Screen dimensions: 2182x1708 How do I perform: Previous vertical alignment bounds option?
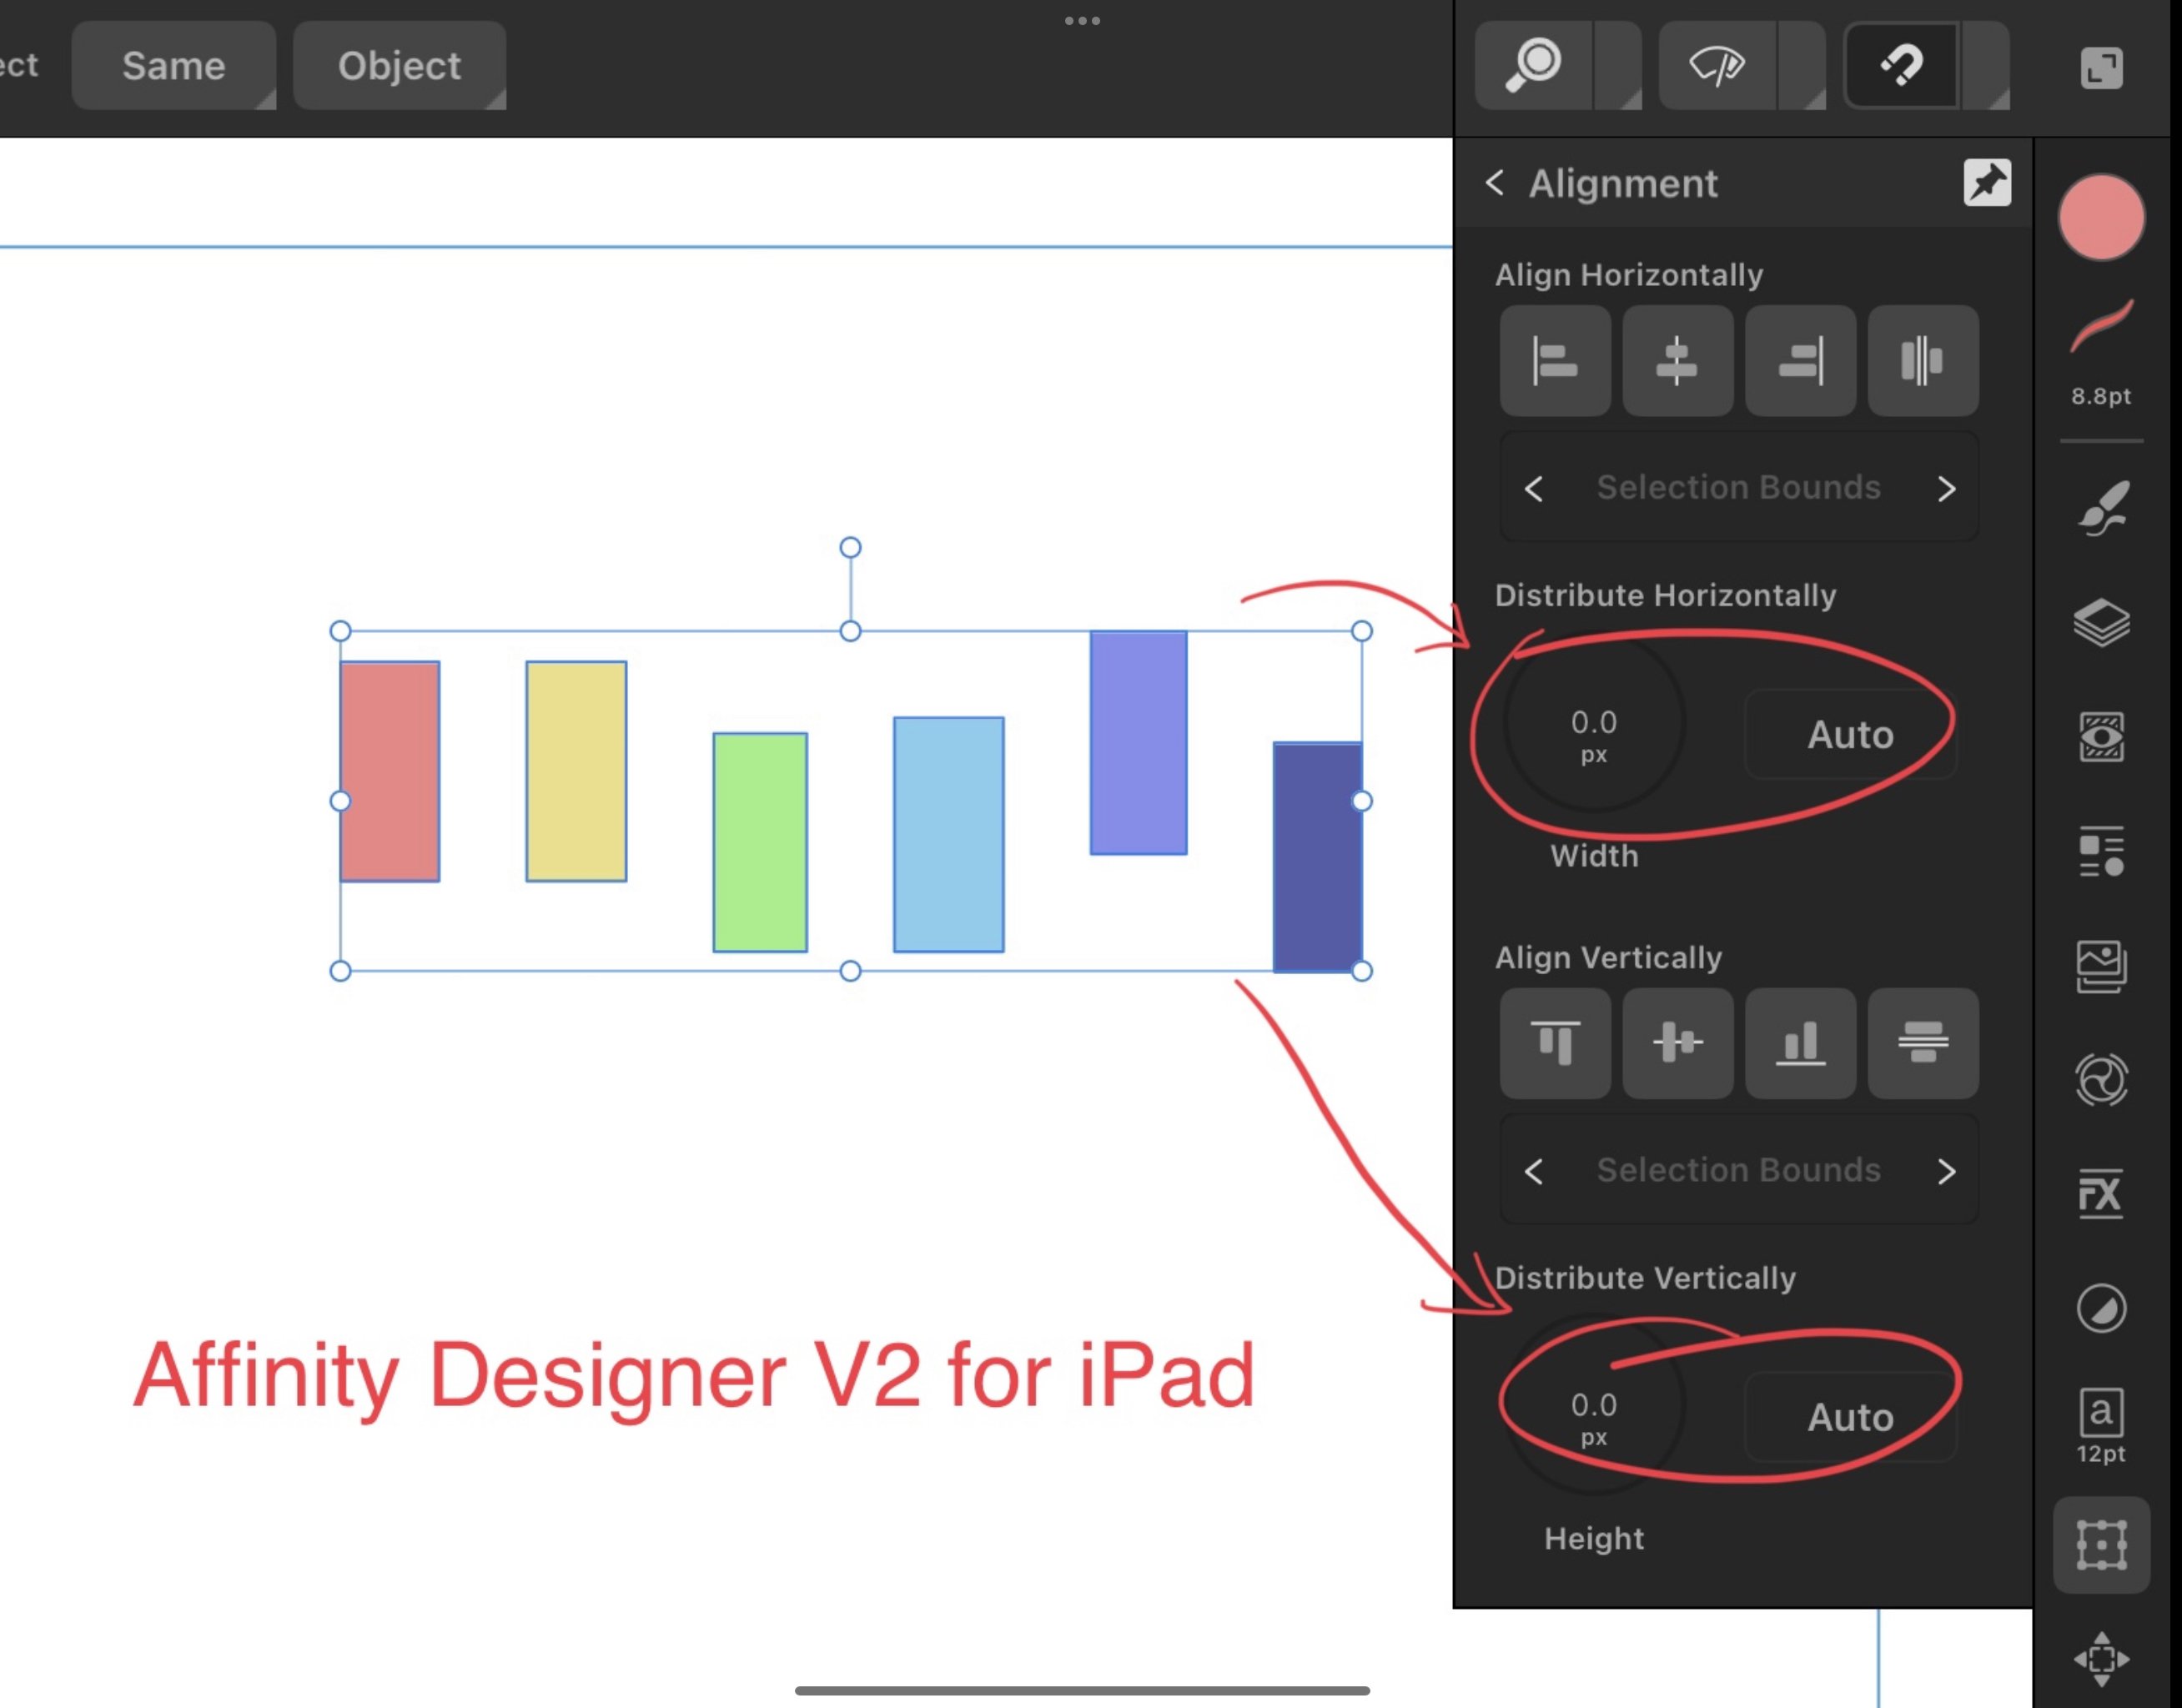[x=1534, y=1171]
